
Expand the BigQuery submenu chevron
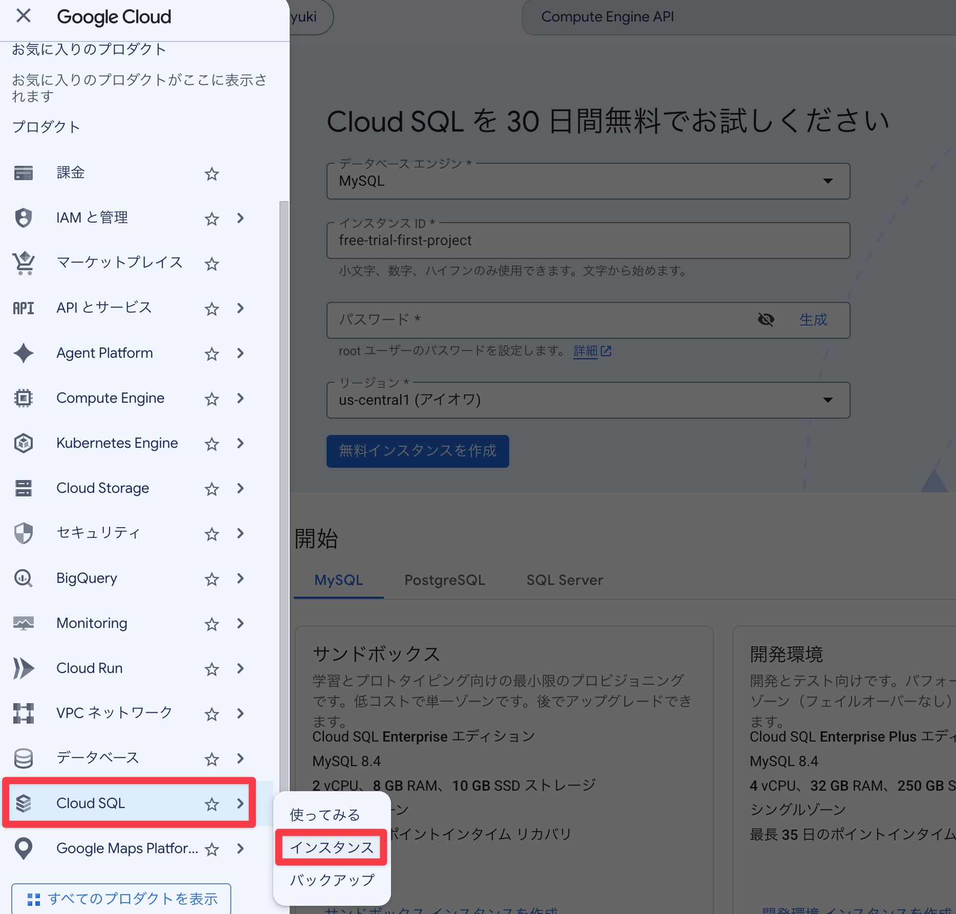pos(241,578)
